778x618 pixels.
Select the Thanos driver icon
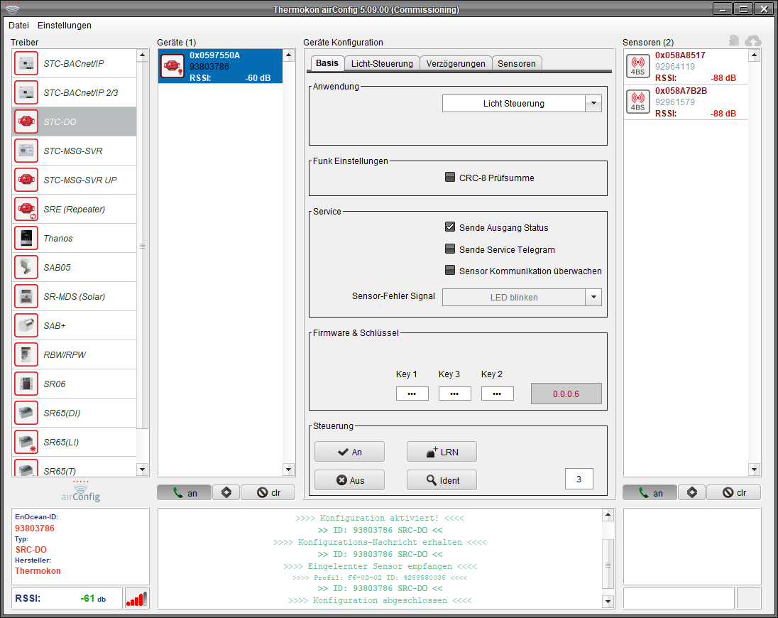26,238
